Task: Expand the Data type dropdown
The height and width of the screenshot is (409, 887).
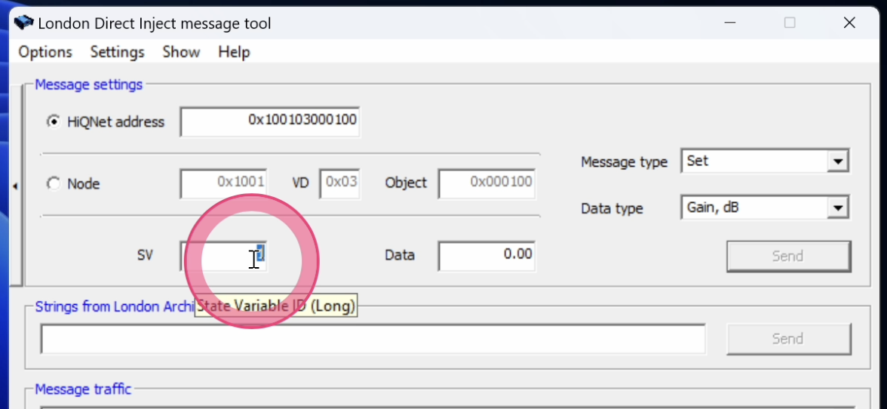Action: click(x=836, y=208)
